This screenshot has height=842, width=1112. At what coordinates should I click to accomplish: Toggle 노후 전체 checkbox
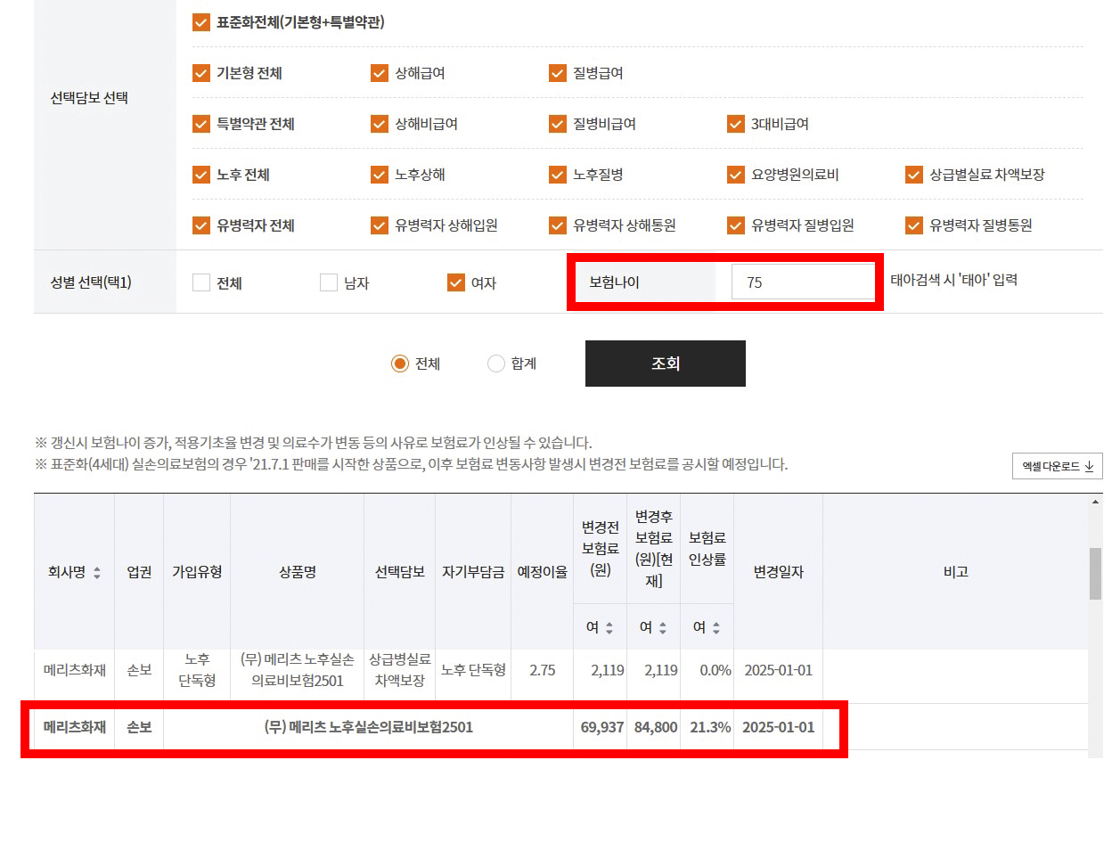tap(201, 175)
